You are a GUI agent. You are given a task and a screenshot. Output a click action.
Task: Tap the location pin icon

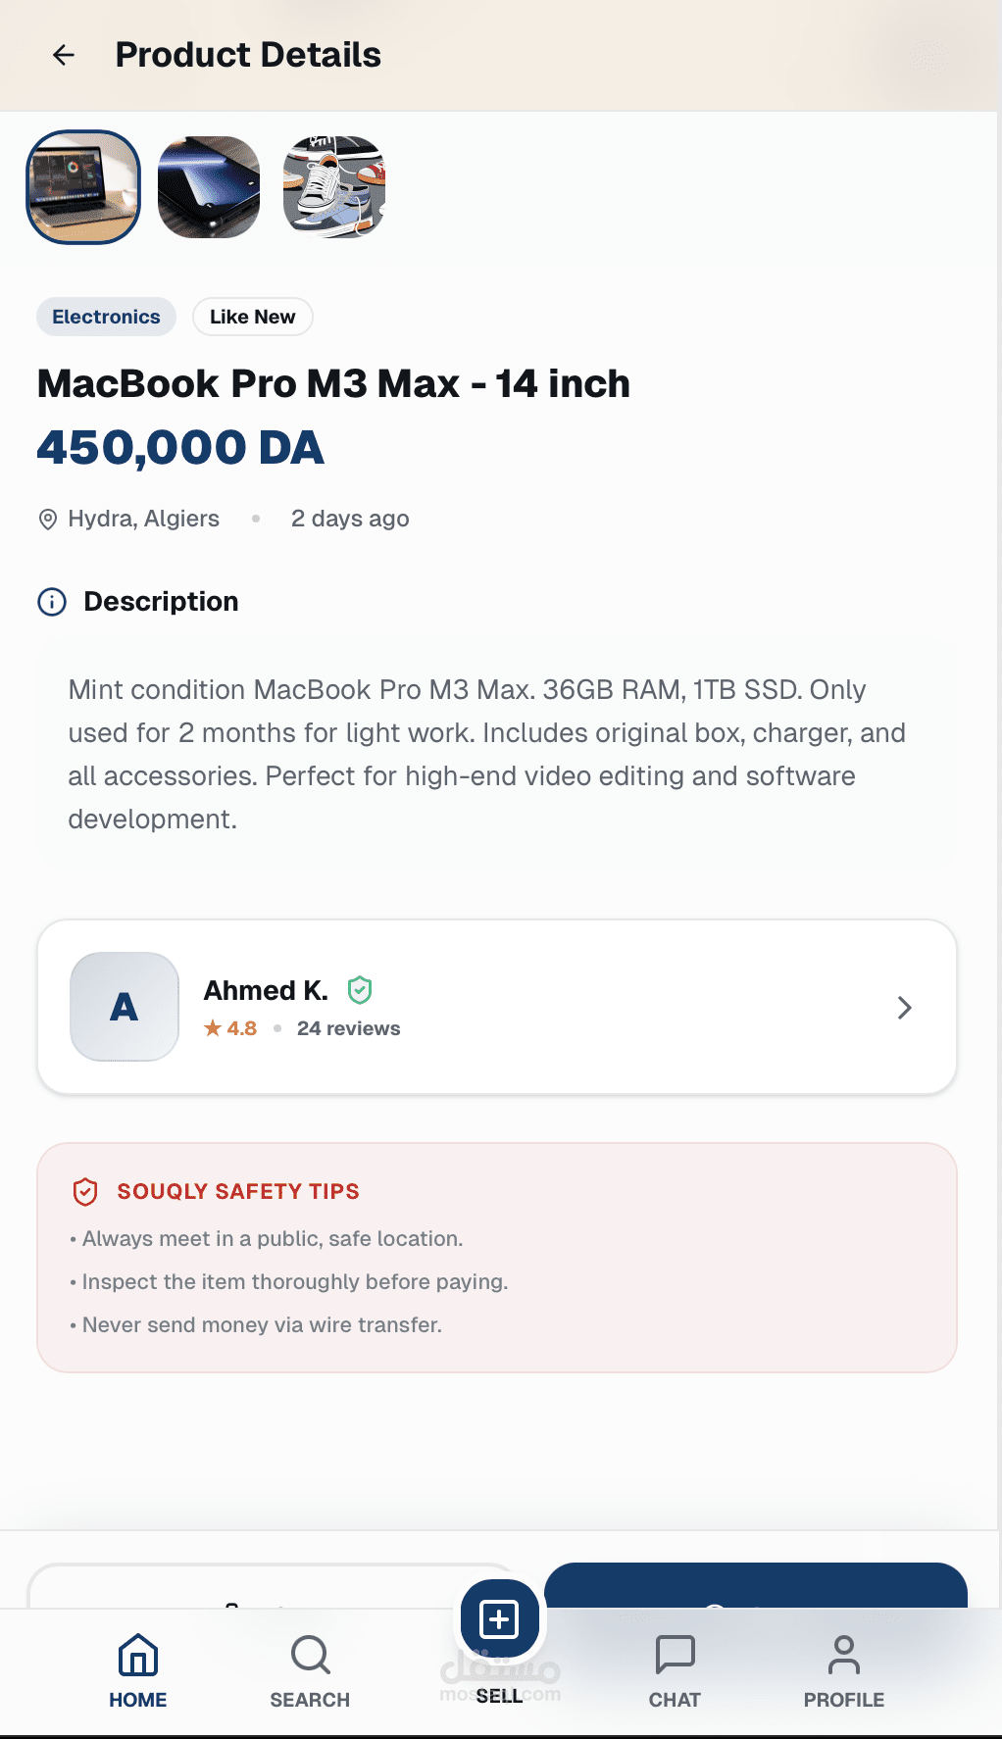click(47, 520)
